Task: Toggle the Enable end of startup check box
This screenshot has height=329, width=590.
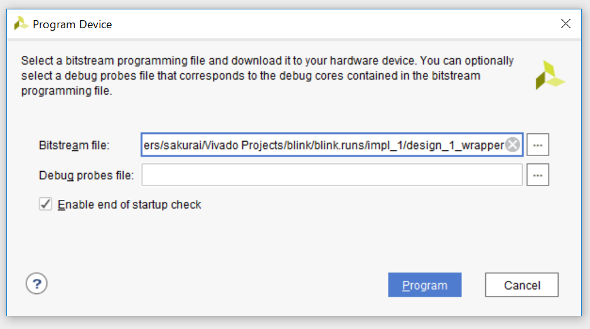Action: point(46,204)
